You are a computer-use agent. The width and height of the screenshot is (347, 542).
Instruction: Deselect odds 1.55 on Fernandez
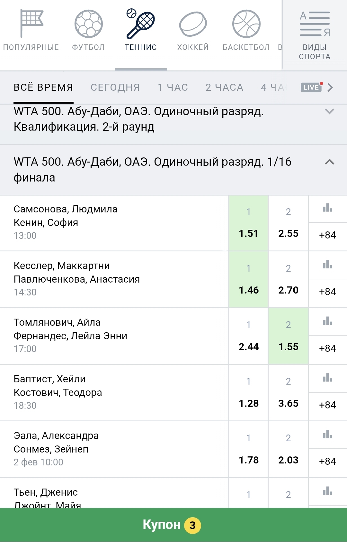tap(288, 336)
